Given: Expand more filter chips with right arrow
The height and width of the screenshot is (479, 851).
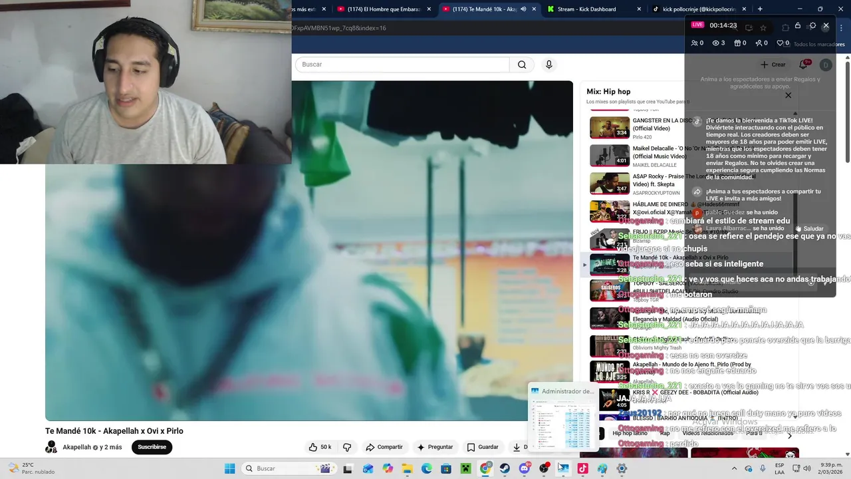Looking at the screenshot, I should [790, 436].
